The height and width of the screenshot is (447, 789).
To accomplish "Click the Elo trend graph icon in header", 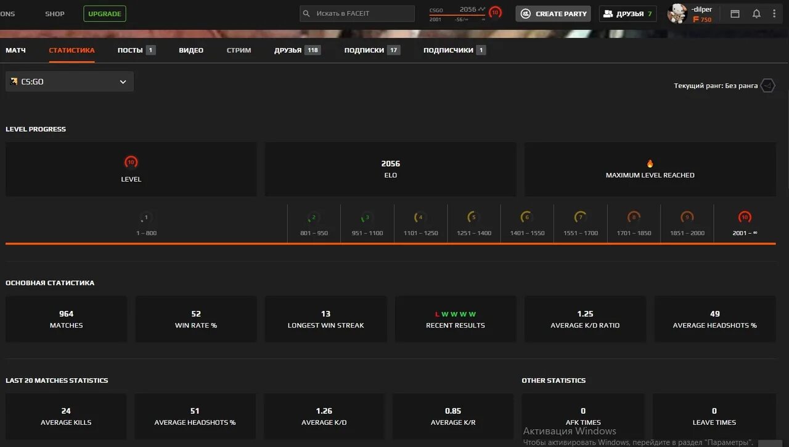I will [482, 10].
